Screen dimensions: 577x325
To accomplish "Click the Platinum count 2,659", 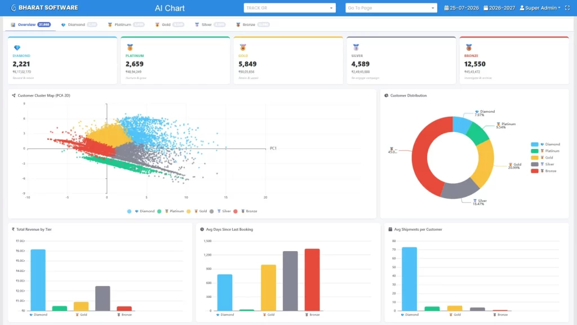I will tap(134, 64).
